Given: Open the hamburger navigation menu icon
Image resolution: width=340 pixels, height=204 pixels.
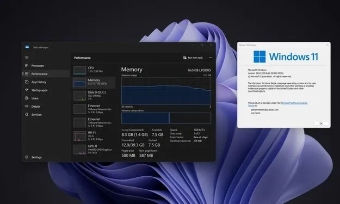Looking at the screenshot, I should 27,58.
